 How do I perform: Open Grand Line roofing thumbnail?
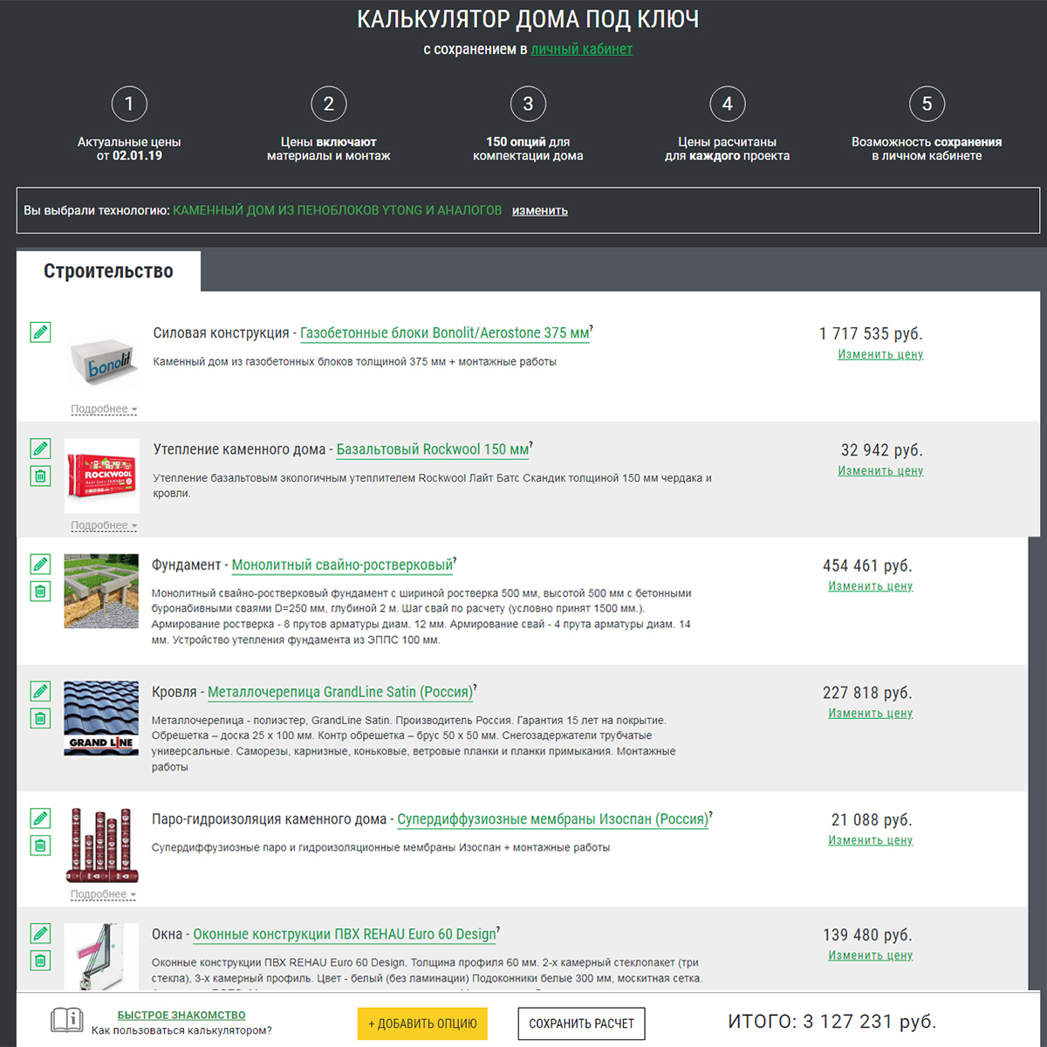click(x=101, y=718)
